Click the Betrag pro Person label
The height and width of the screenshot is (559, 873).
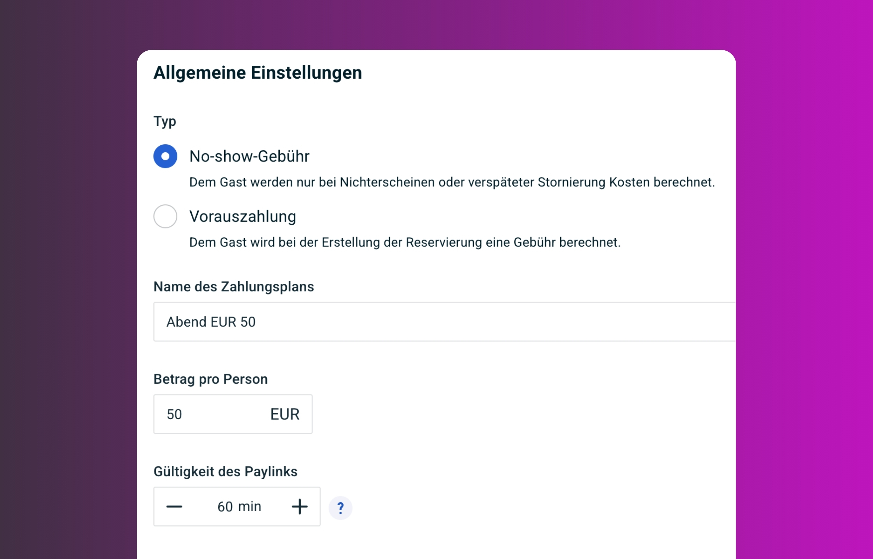pos(210,379)
